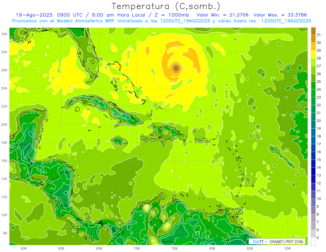The height and width of the screenshot is (252, 326).
Task: Click the hurricane eye warm core on map
Action: click(176, 68)
